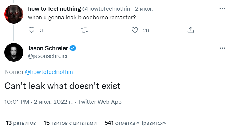
Task: Visit the how to feel nothing display name
Action: point(54,9)
